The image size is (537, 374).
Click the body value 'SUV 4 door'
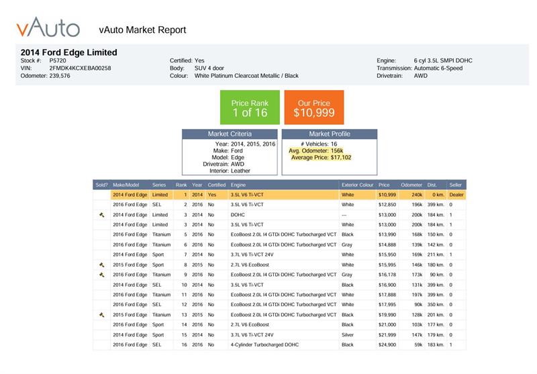click(209, 68)
